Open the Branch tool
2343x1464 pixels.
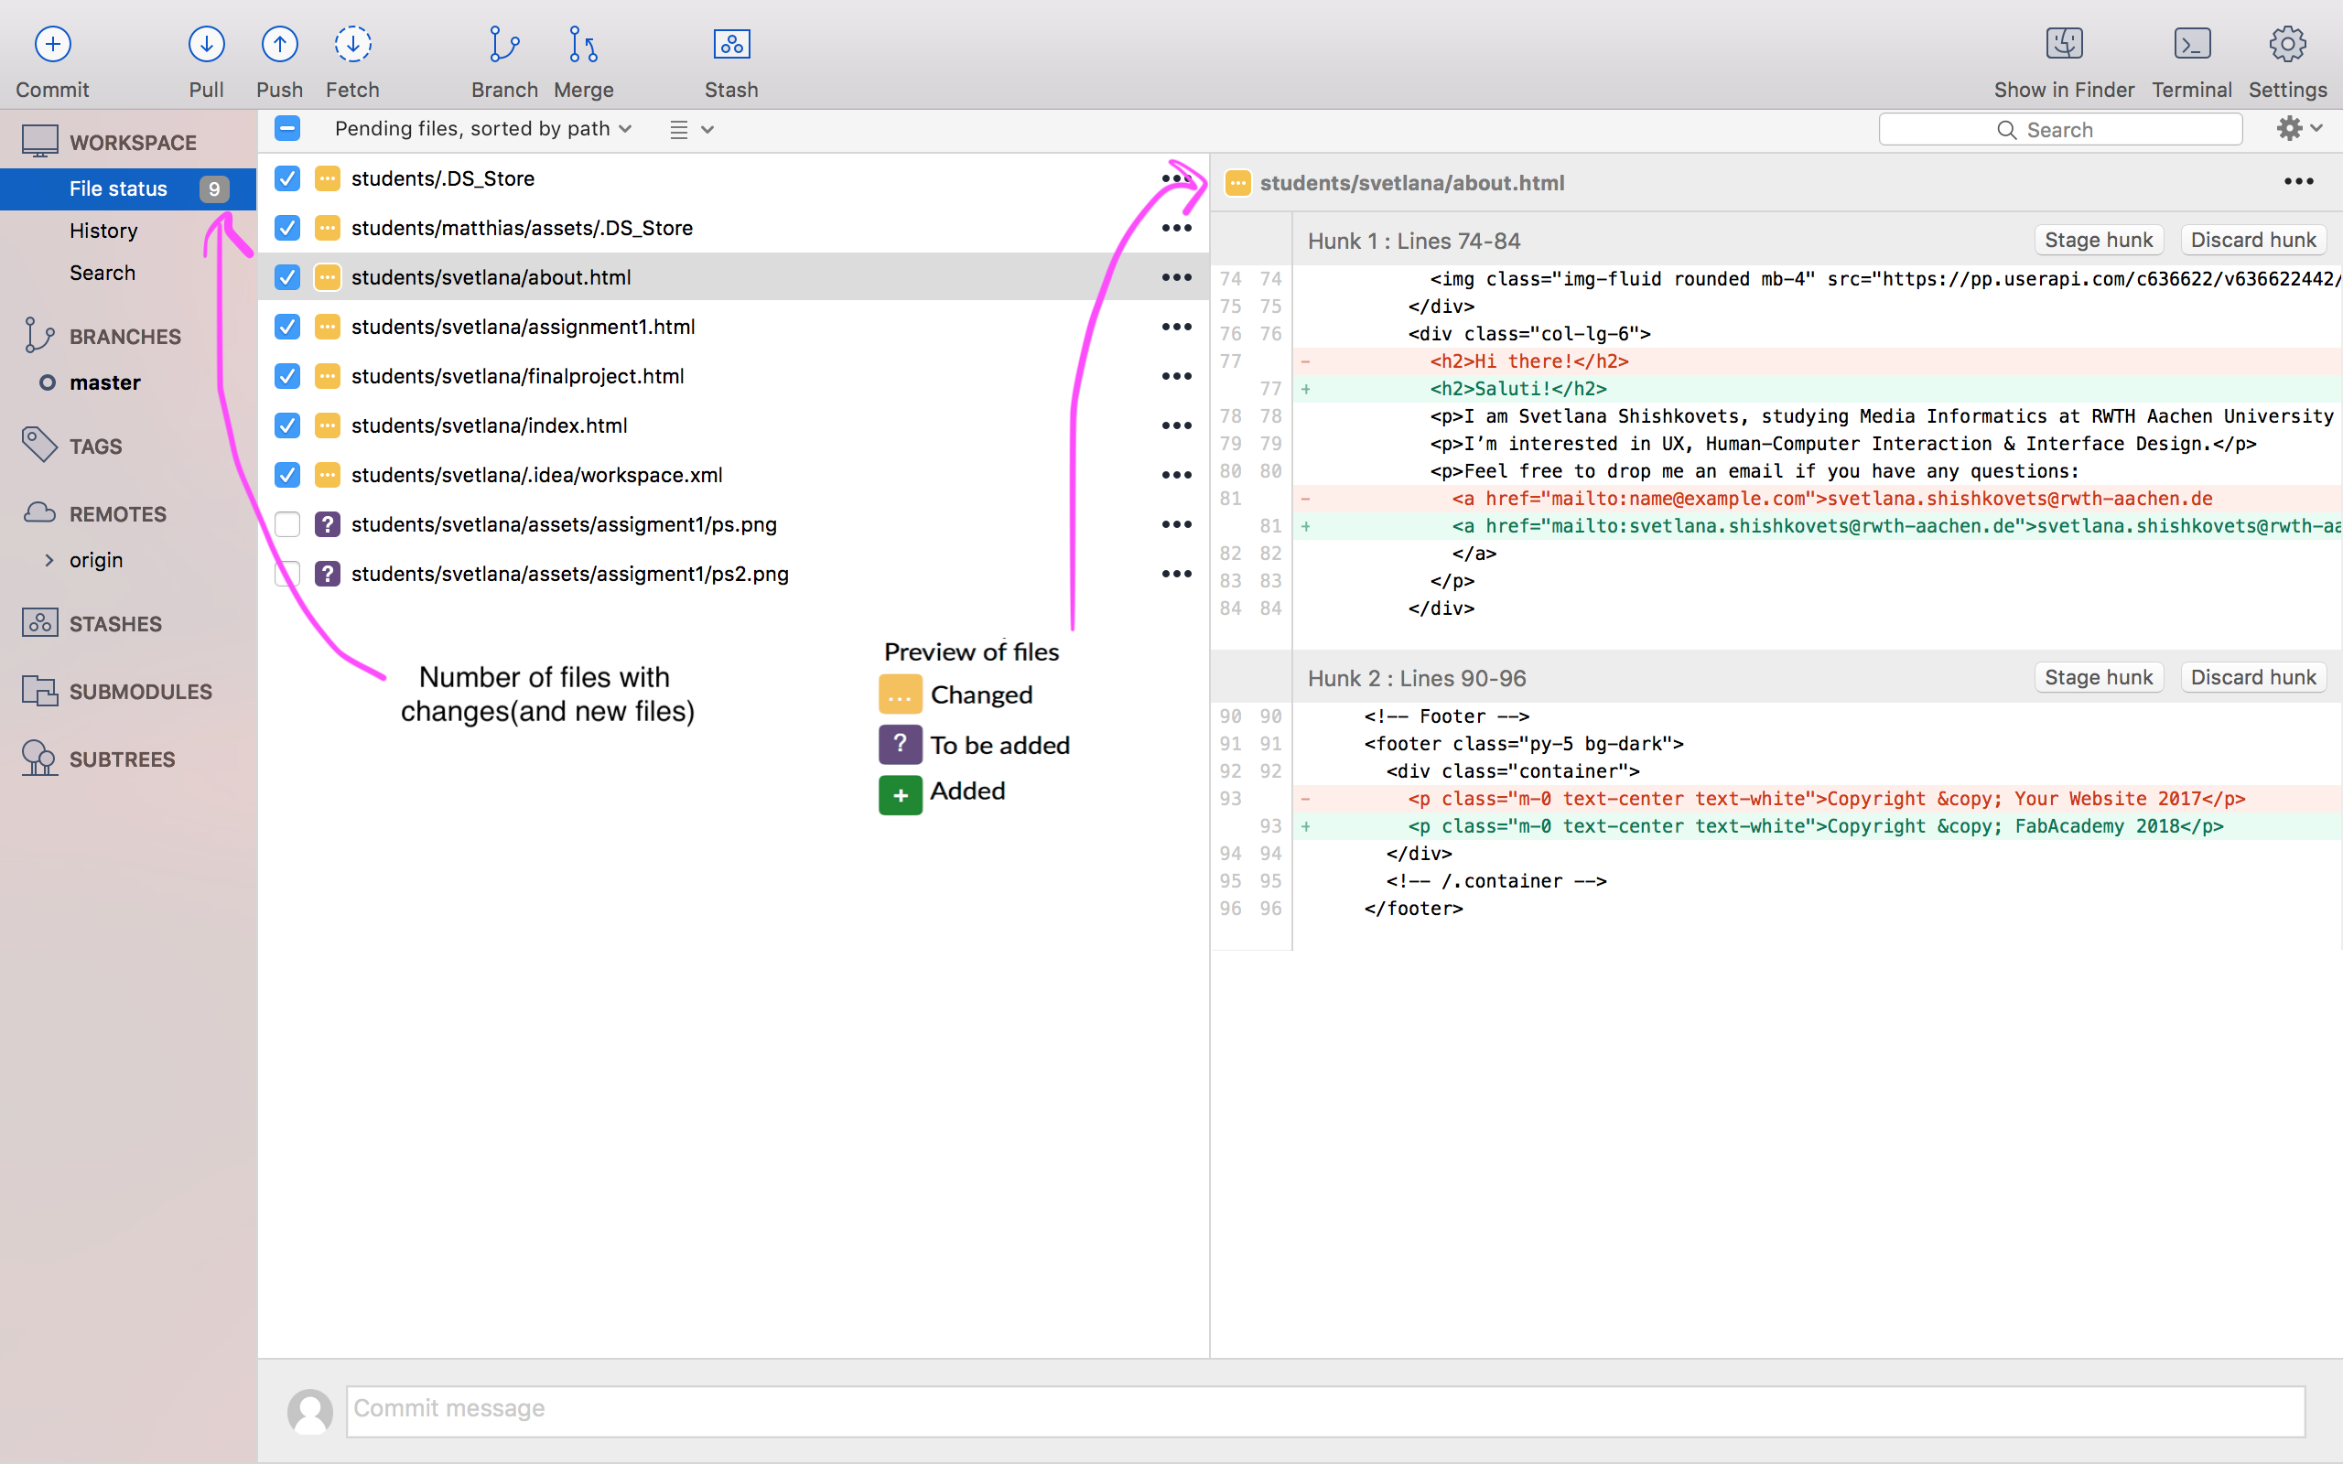(x=503, y=44)
